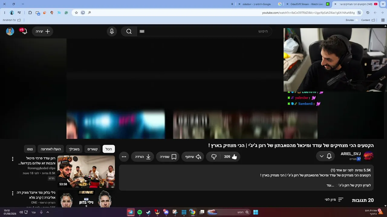Screen dimensions: 387x217
Task: Open Chrome extensions puzzle icon
Action: 30,13
